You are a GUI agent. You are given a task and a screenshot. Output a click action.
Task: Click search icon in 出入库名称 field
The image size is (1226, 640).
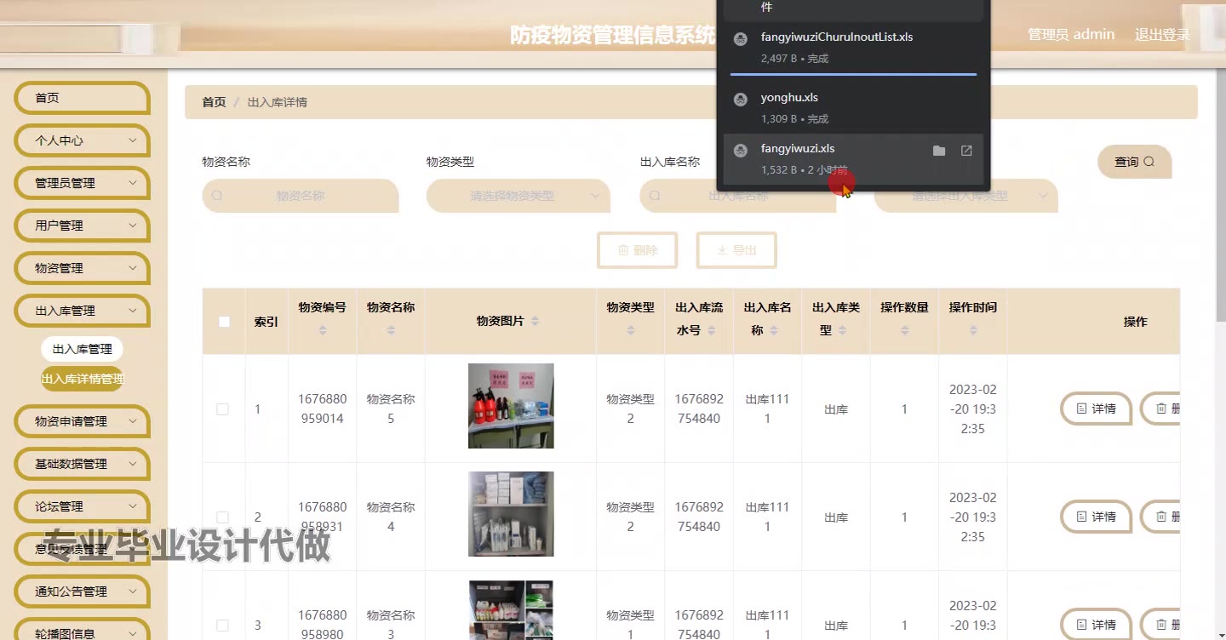pyautogui.click(x=655, y=196)
